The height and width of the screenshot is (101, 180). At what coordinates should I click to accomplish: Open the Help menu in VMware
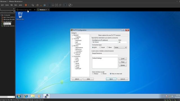(21, 5)
